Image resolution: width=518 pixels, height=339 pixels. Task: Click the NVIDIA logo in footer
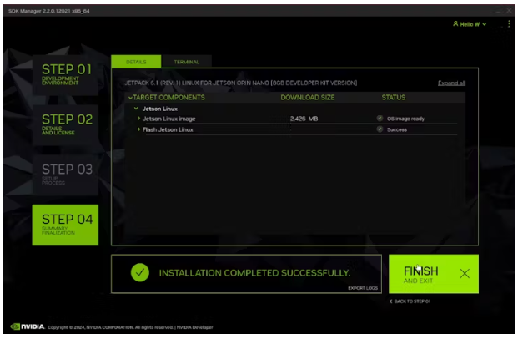coord(27,326)
